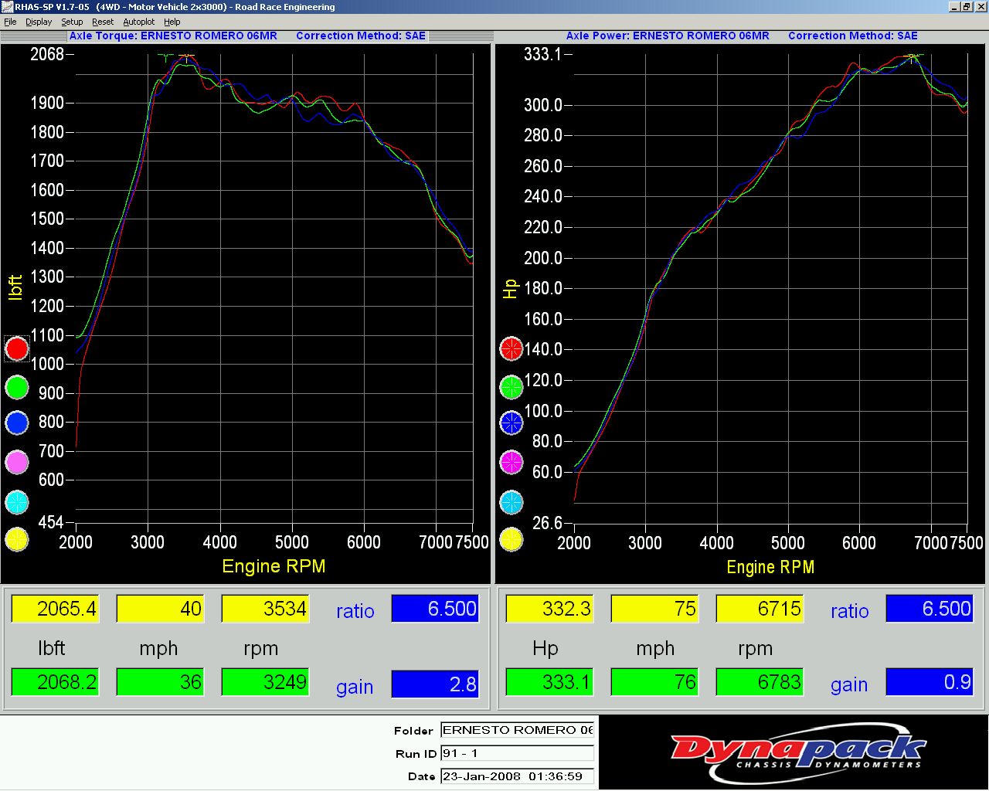This screenshot has width=989, height=791.
Task: Click the yellow run marker on power graph
Action: [x=511, y=539]
